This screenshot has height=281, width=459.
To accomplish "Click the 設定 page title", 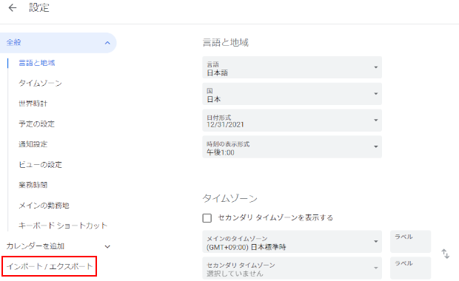I will point(39,7).
